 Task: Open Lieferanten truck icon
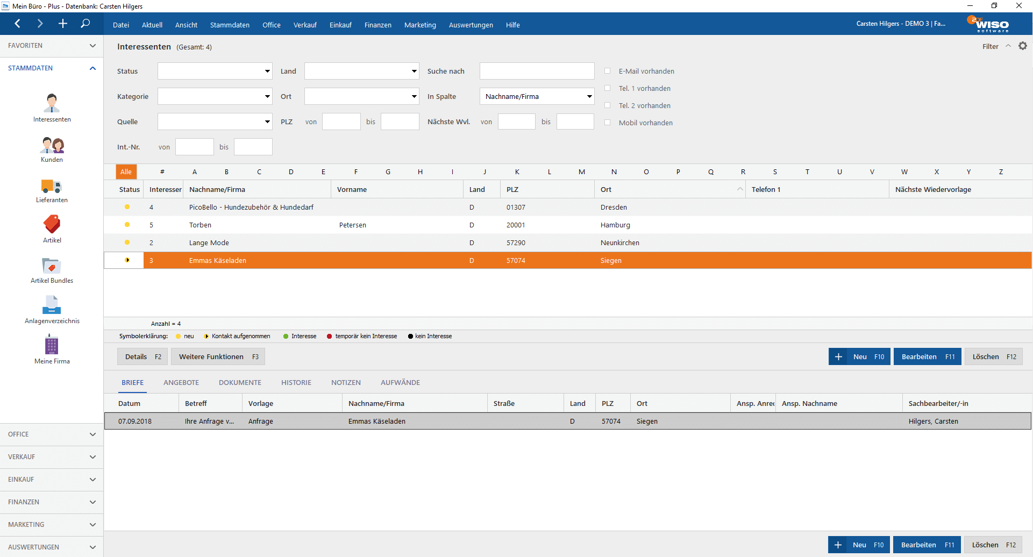pos(52,186)
